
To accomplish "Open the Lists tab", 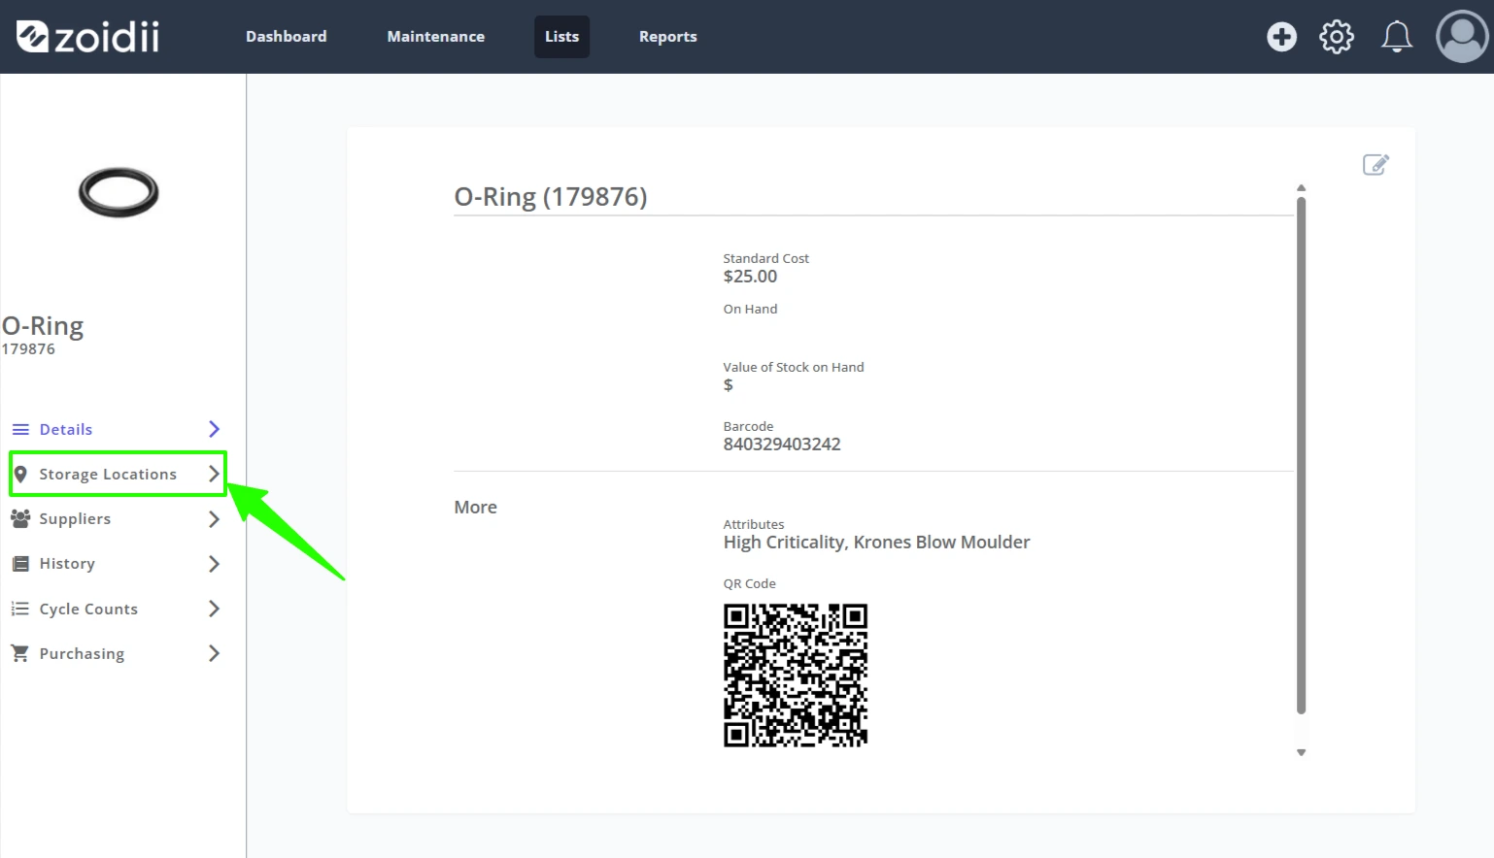I will (561, 37).
